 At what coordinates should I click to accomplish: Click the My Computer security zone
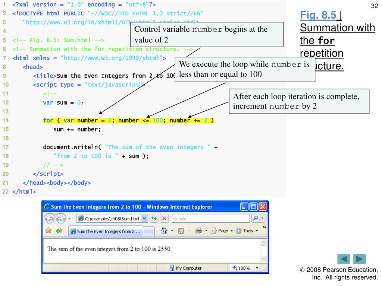pos(186,268)
